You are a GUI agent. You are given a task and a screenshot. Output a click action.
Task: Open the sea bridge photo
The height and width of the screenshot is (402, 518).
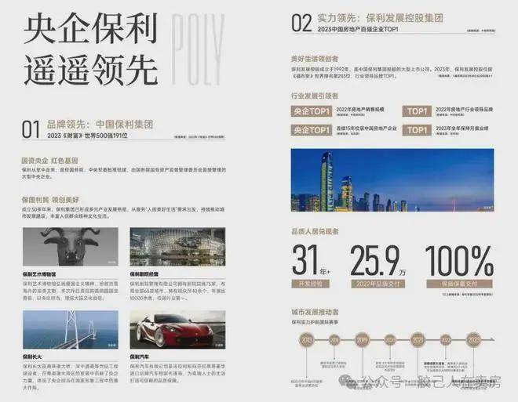pyautogui.click(x=71, y=329)
